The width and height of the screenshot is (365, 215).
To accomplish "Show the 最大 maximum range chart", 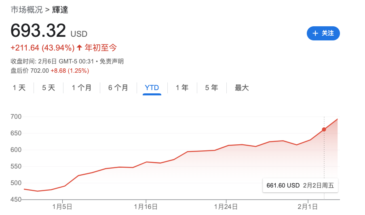I will point(242,88).
